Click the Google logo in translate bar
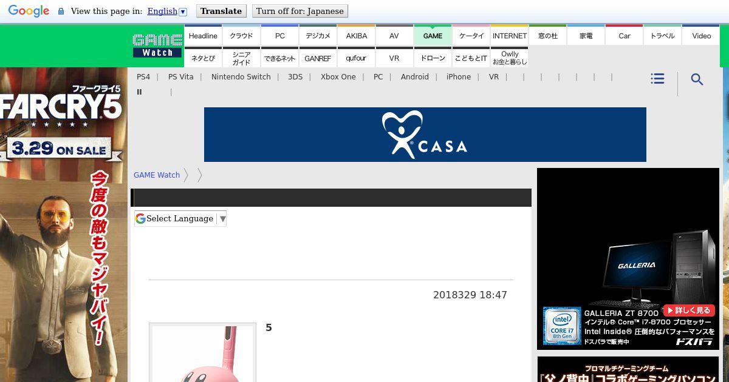This screenshot has height=382, width=729. 29,11
